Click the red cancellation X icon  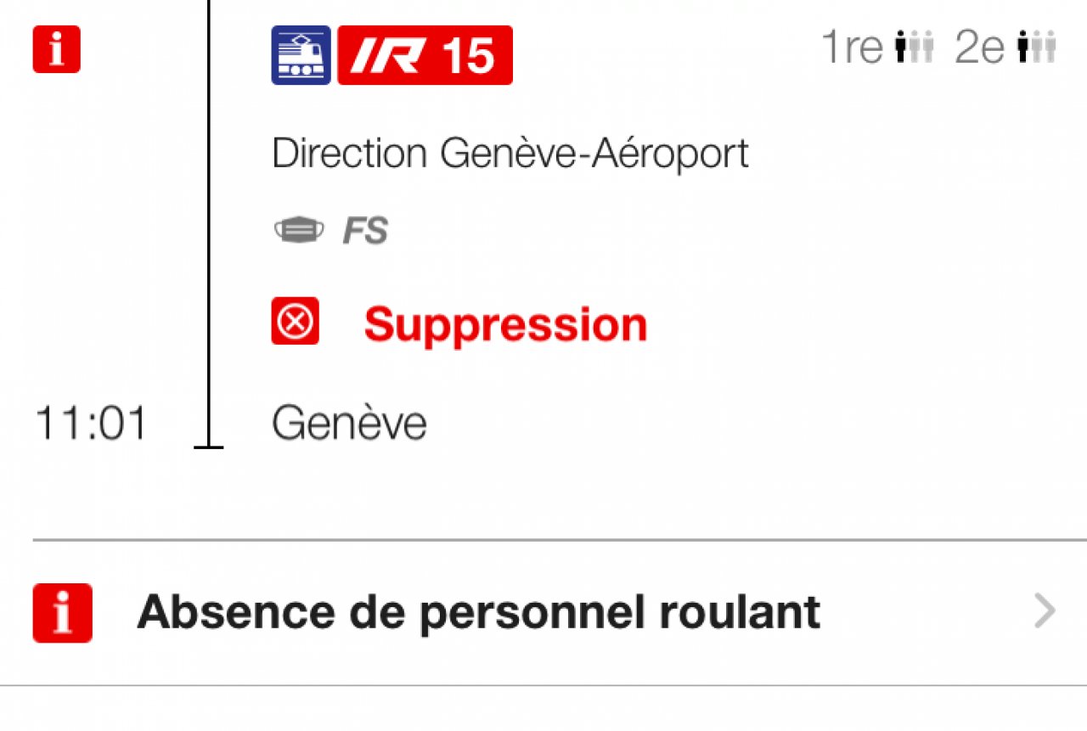296,321
